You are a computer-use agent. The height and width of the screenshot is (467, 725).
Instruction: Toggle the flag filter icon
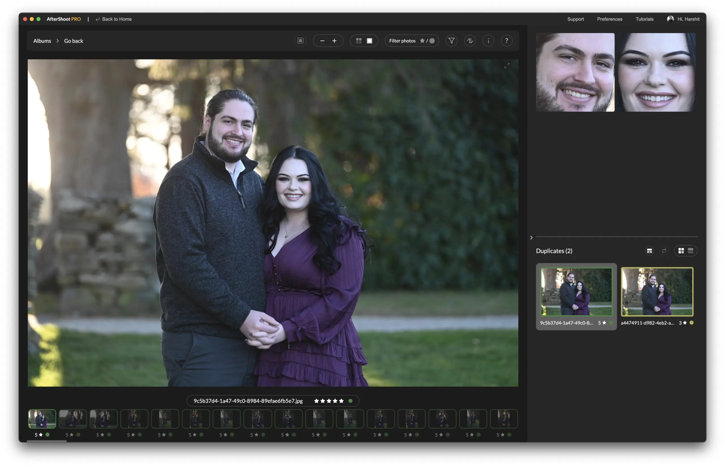(x=452, y=41)
